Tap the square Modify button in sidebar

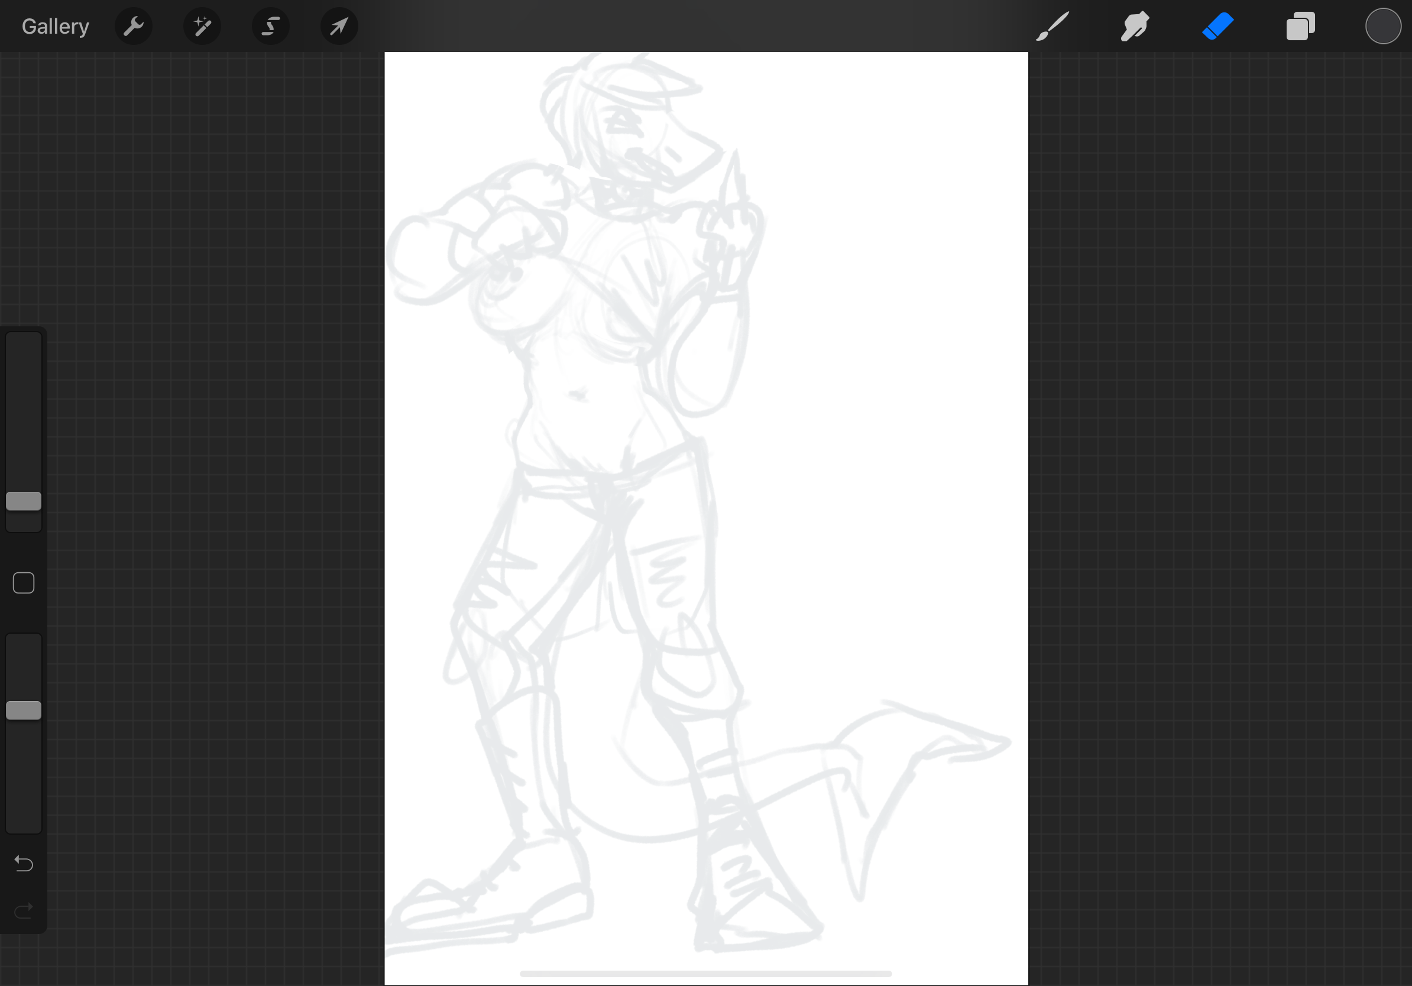click(x=24, y=583)
